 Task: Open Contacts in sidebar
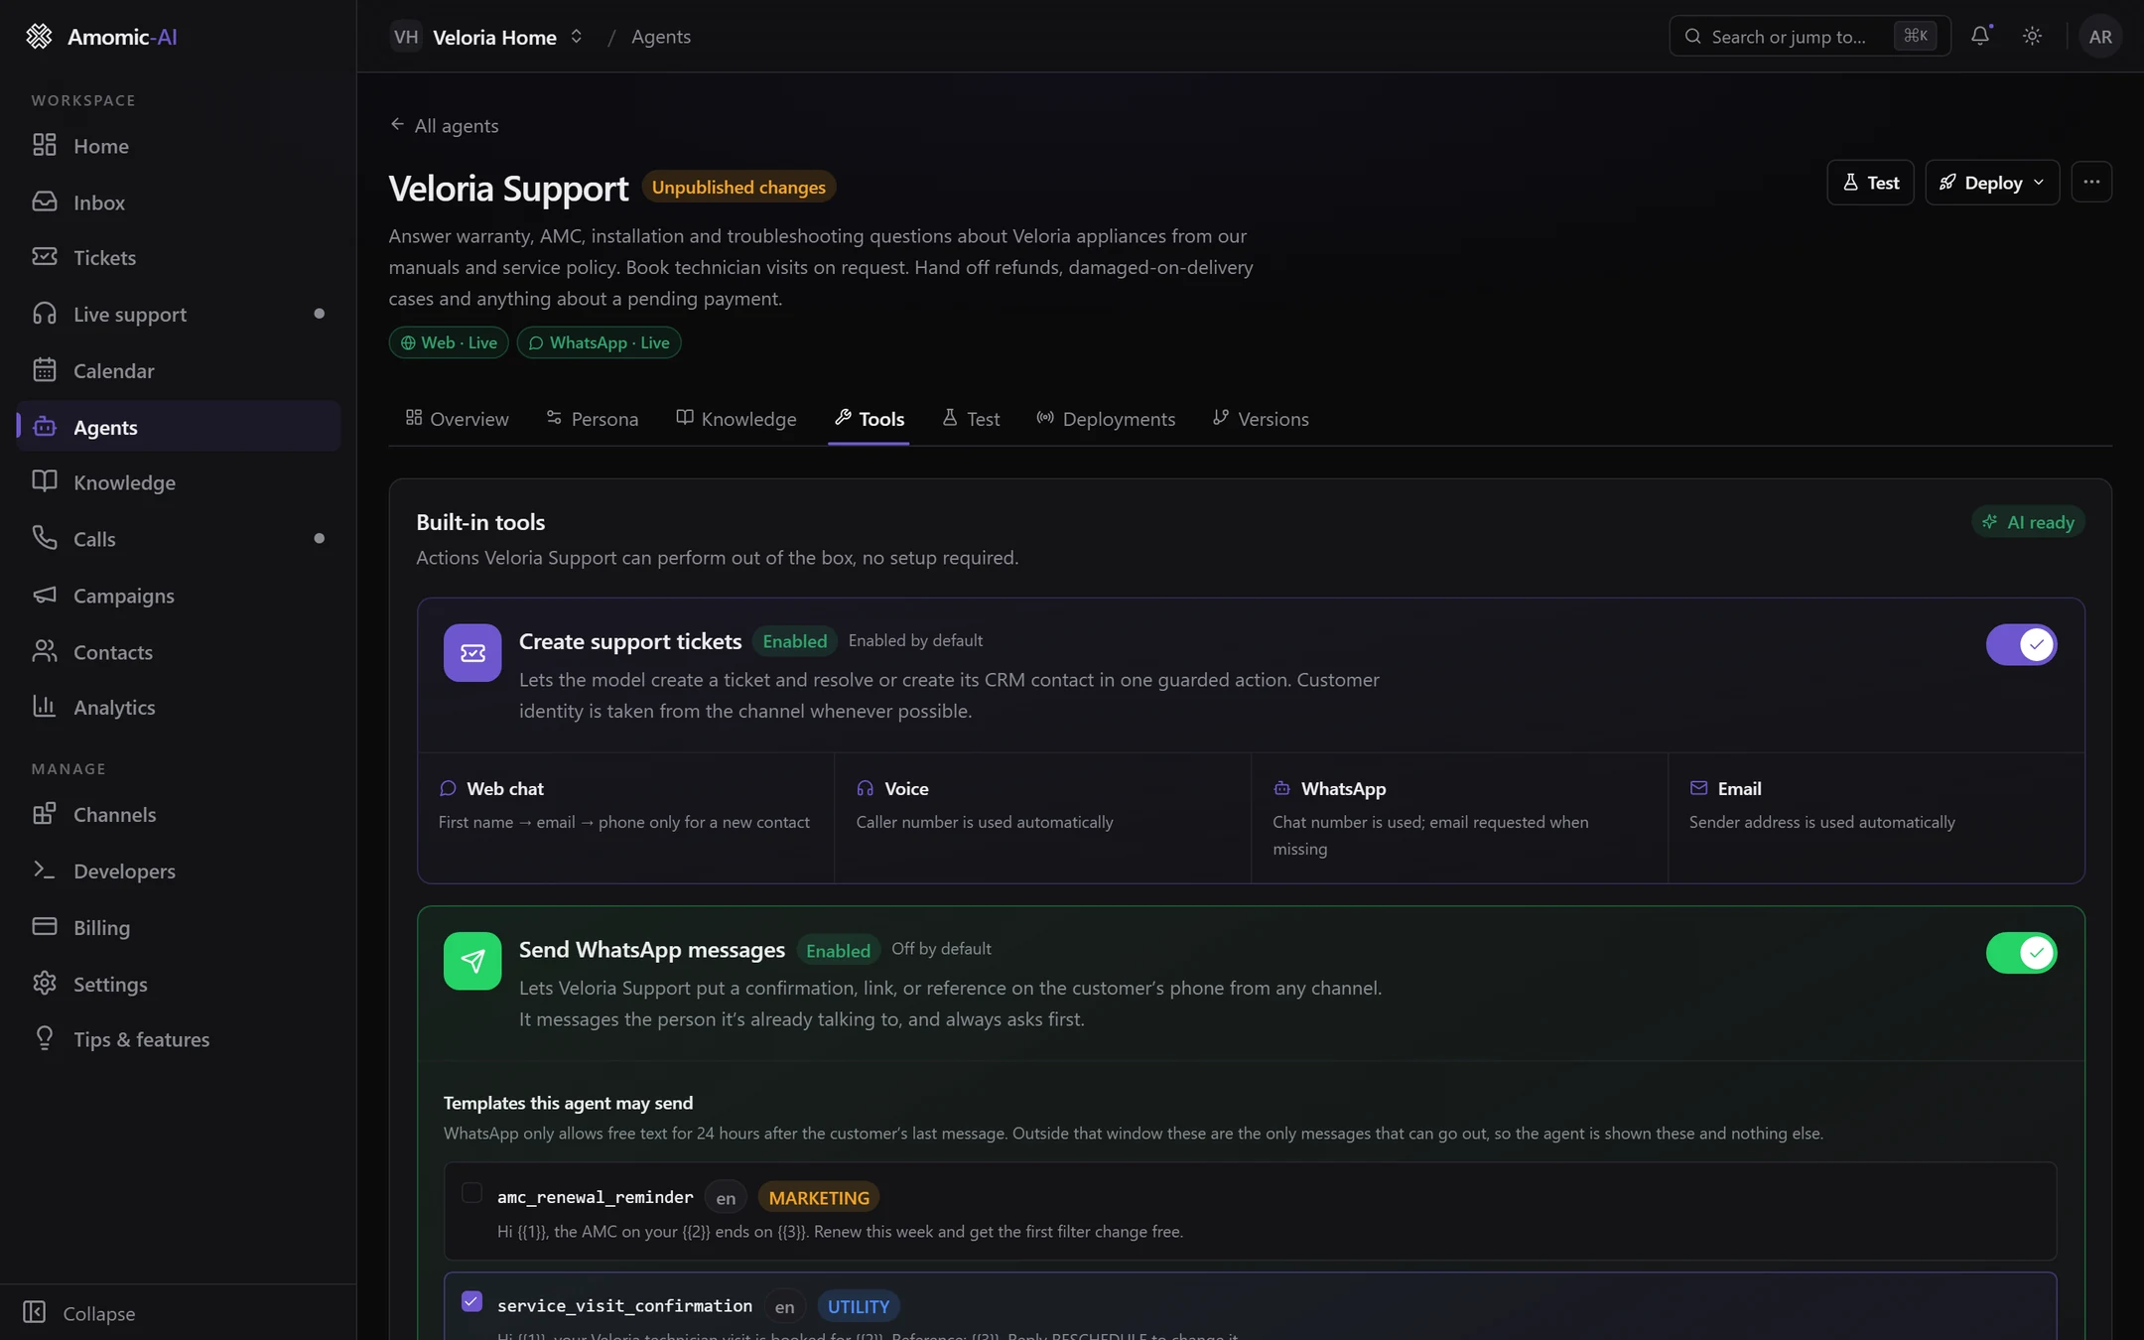(179, 651)
